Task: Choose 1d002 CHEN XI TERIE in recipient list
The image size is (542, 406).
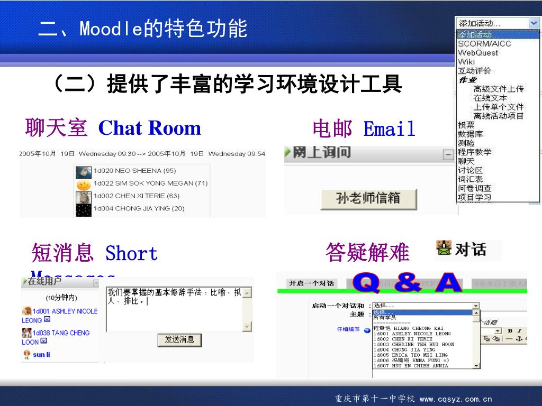Action: [403, 339]
